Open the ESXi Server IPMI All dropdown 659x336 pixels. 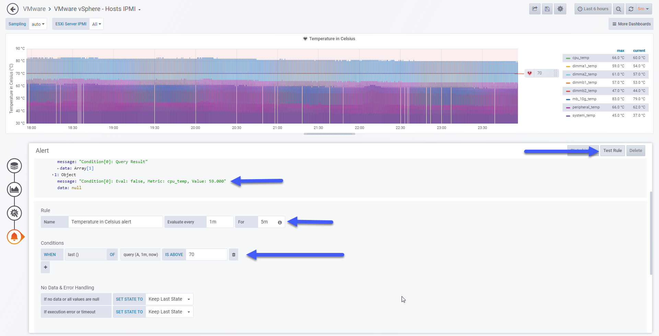[96, 24]
